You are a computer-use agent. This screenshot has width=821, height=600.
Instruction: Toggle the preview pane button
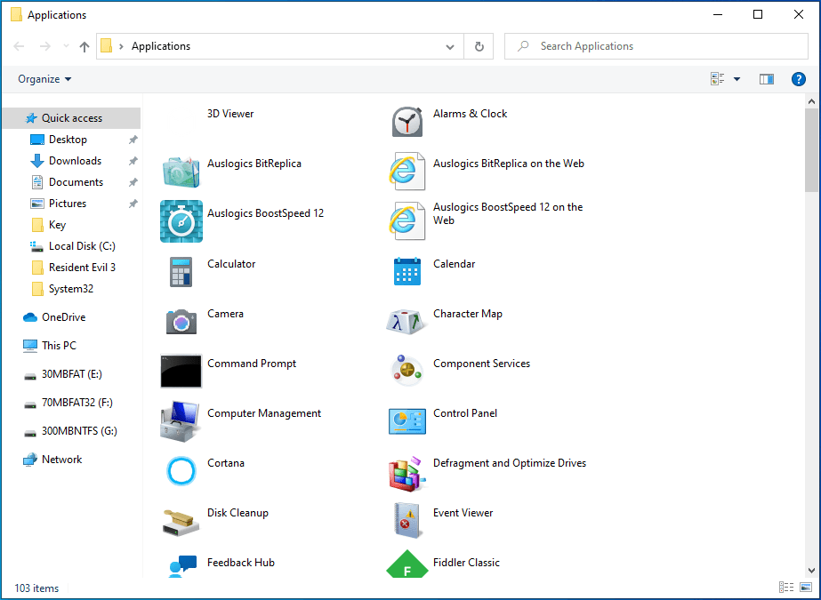point(767,79)
